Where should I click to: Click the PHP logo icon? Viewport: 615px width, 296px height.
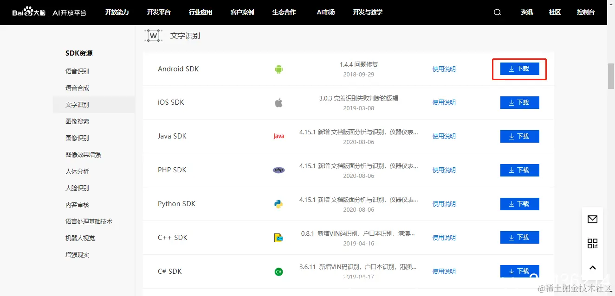click(278, 170)
